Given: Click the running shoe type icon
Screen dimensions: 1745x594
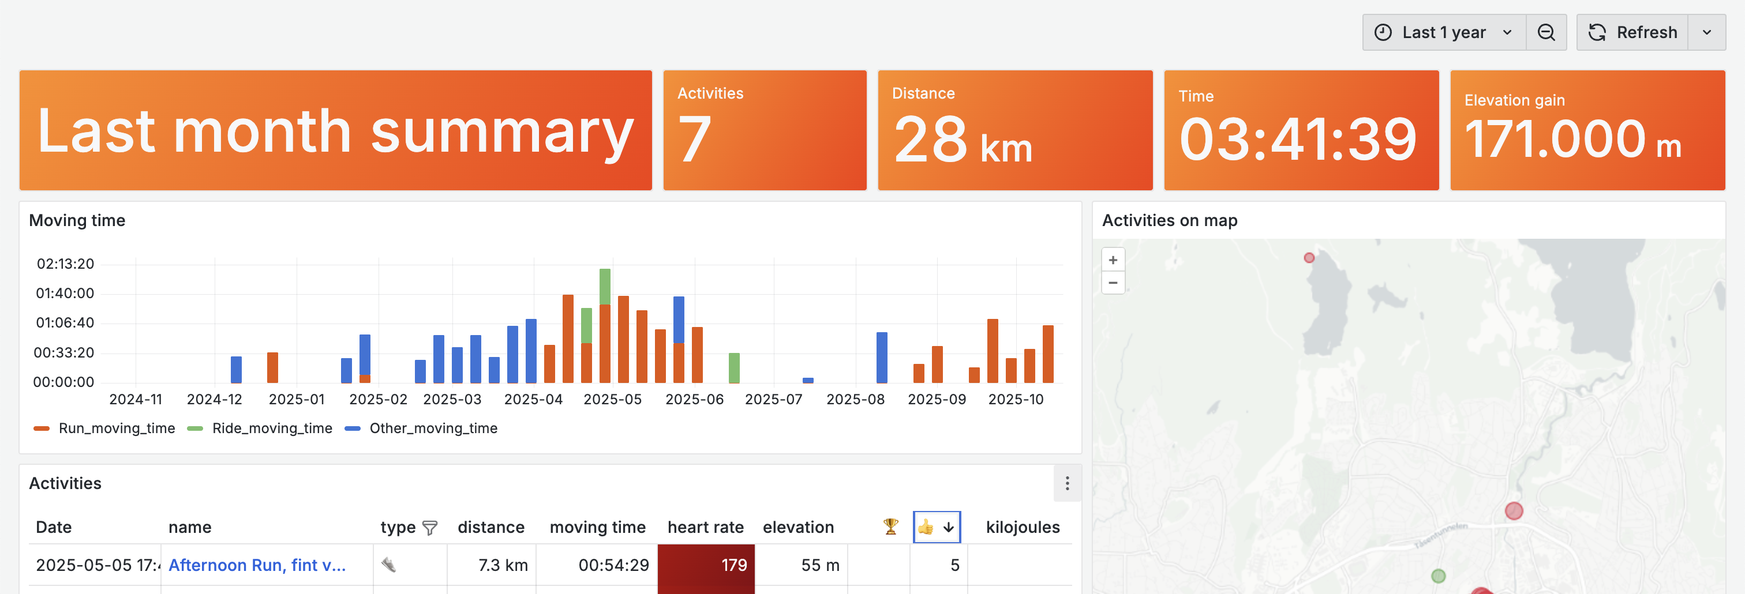Looking at the screenshot, I should click(388, 565).
